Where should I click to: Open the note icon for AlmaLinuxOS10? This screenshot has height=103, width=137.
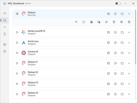115,32
